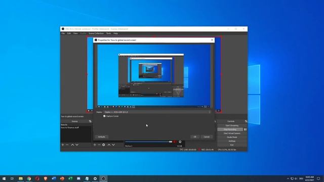Click Start Streaming button

232,125
